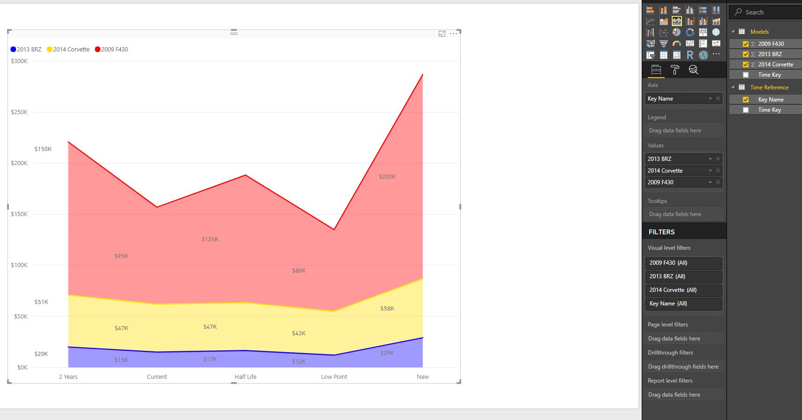
Task: Select the ArcGIS map visual
Action: pyautogui.click(x=703, y=55)
